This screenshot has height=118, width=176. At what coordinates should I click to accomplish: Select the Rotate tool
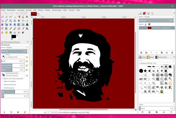point(2,25)
